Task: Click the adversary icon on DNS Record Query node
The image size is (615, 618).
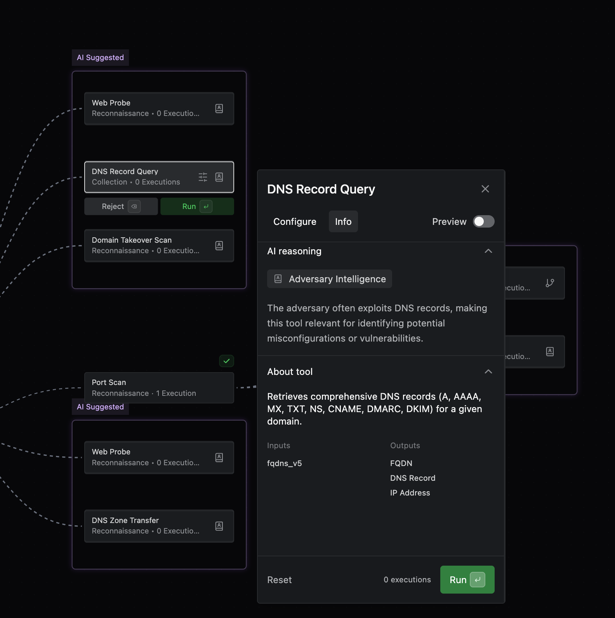Action: pyautogui.click(x=219, y=177)
